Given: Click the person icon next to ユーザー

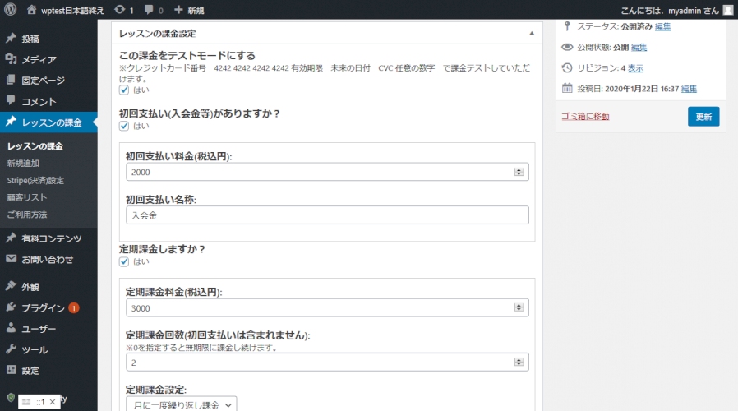Looking at the screenshot, I should pyautogui.click(x=12, y=328).
